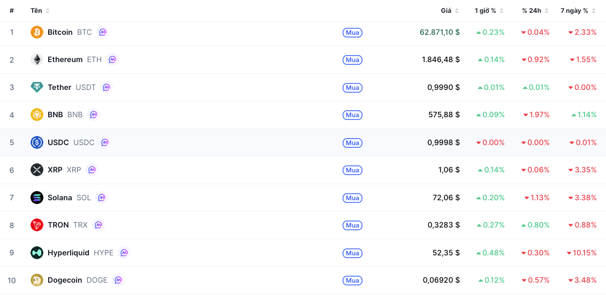Sort by the # rank column header
The image size is (606, 295).
click(x=12, y=11)
